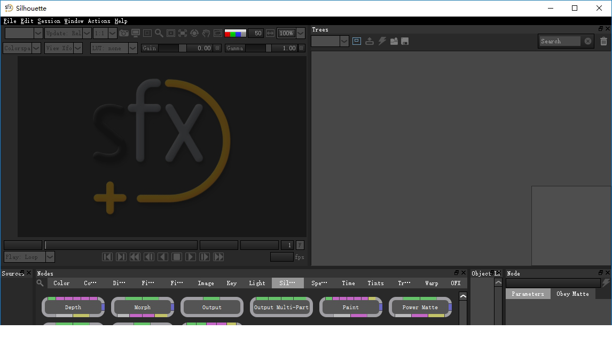Open the Window menu
The height and width of the screenshot is (338, 612).
74,21
